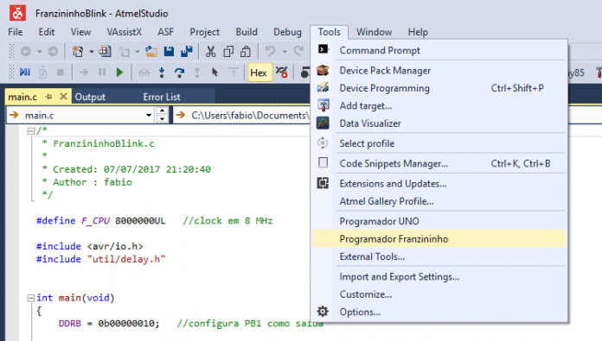The height and width of the screenshot is (341, 602).
Task: Click the Open File folder icon
Action: 150,51
